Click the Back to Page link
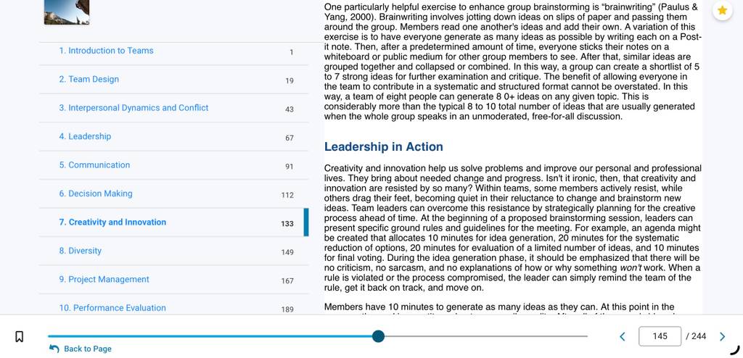Viewport: 743px width, 358px height. point(88,349)
